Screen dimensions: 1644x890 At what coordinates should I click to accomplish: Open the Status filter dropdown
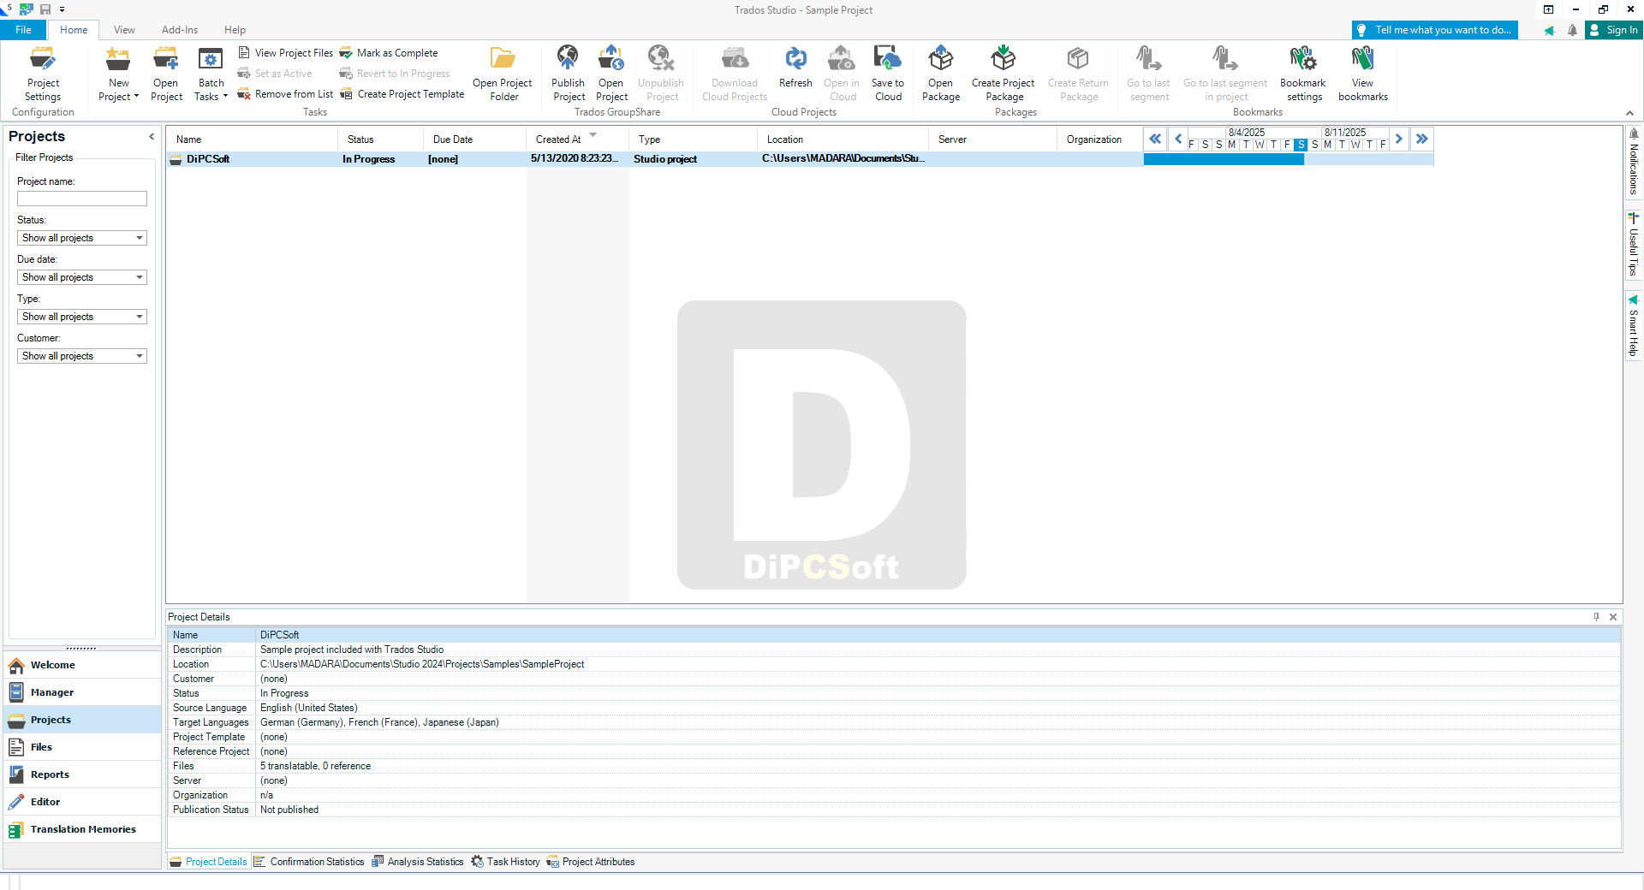click(x=82, y=238)
